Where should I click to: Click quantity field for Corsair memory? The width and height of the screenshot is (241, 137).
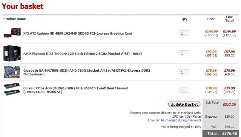184,90
